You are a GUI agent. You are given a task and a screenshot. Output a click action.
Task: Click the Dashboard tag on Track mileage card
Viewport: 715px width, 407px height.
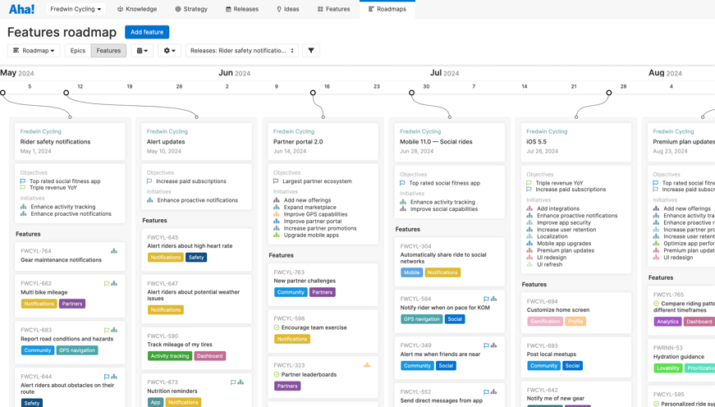coord(210,356)
